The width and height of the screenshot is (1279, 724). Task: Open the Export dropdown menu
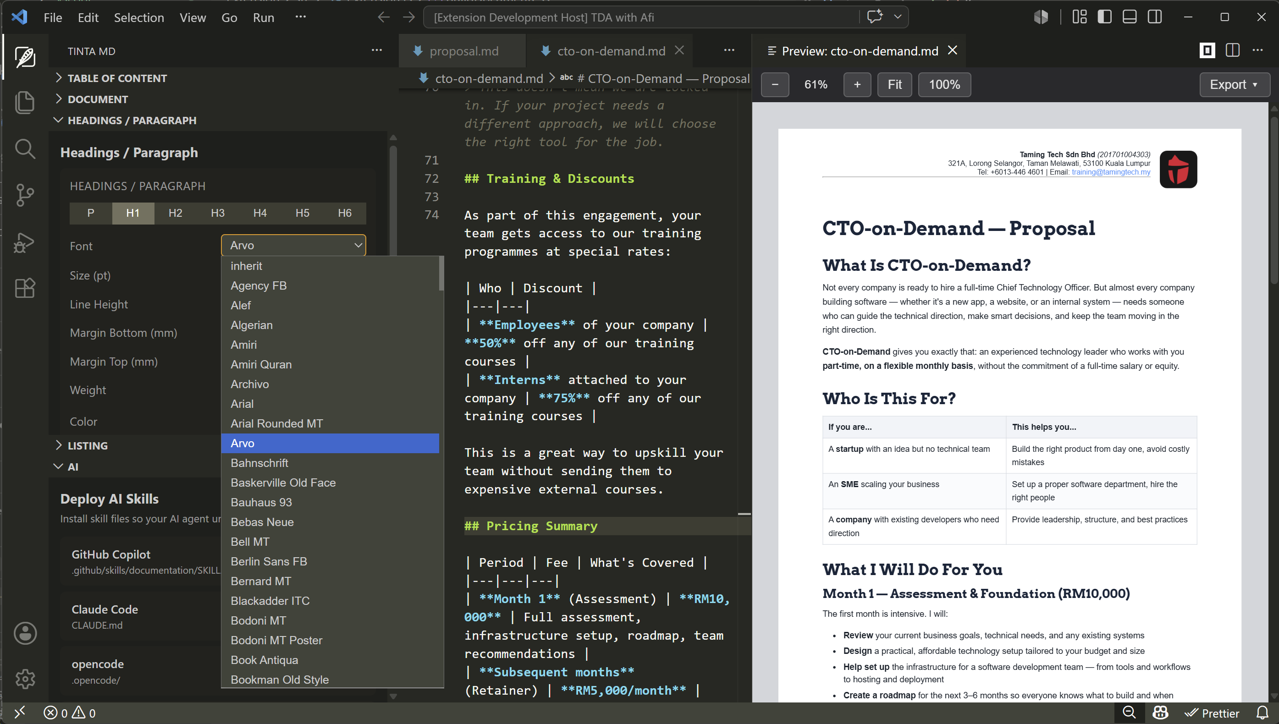pos(1234,84)
